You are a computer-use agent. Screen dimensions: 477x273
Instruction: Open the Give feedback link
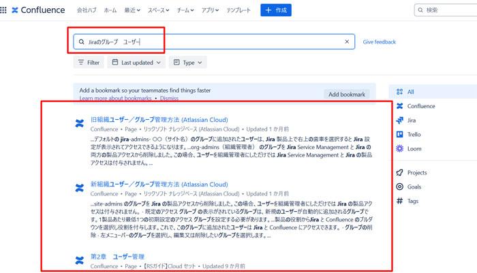pyautogui.click(x=379, y=42)
